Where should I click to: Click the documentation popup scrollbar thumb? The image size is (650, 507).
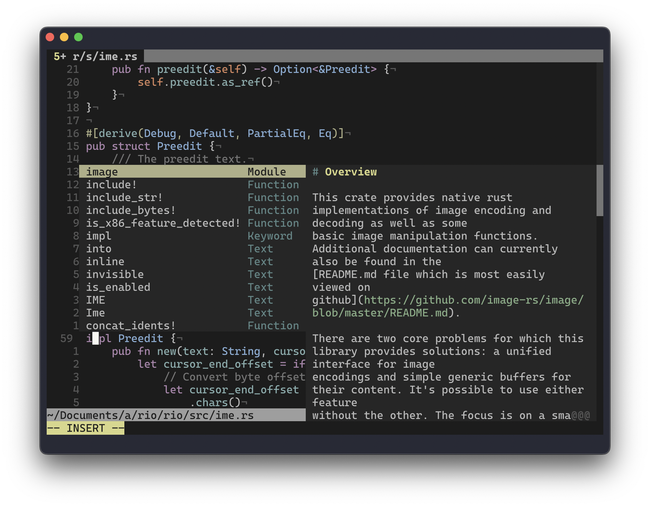click(600, 190)
